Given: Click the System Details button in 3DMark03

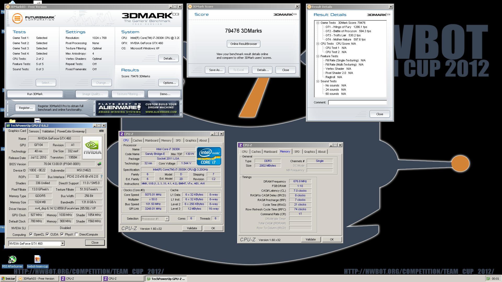Looking at the screenshot, I should click(169, 58).
